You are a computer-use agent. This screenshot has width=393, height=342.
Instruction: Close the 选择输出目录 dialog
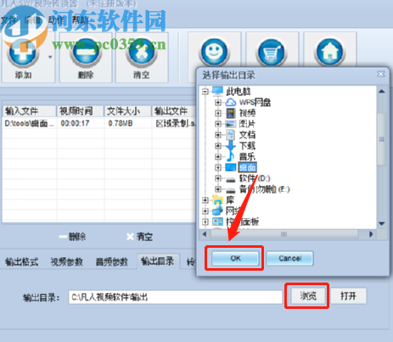click(381, 74)
